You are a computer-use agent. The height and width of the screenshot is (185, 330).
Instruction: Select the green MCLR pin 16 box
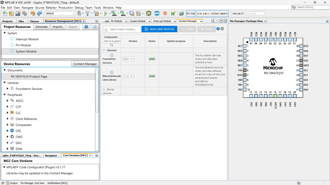click(x=275, y=96)
